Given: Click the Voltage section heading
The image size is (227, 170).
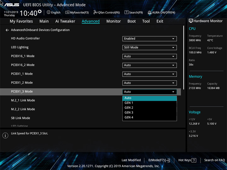Looking at the screenshot, I should coord(195,112).
